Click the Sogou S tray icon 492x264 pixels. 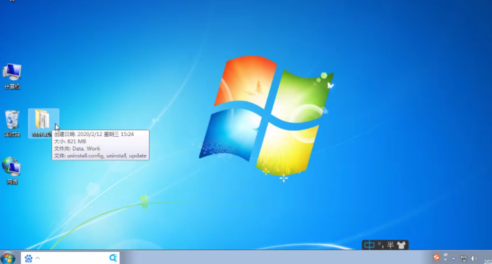pyautogui.click(x=436, y=257)
